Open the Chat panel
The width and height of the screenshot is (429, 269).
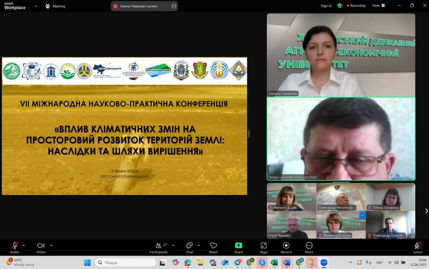click(189, 246)
